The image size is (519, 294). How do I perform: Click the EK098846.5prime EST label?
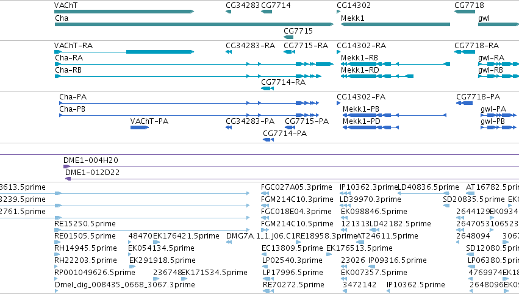(374, 212)
